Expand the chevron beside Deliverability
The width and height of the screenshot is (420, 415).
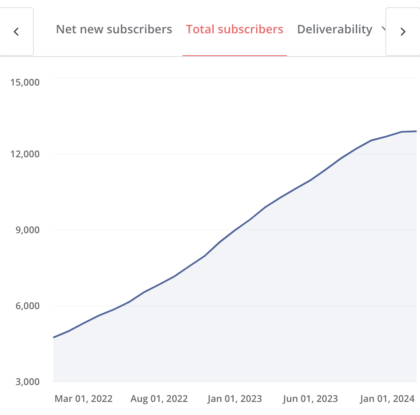pyautogui.click(x=384, y=29)
